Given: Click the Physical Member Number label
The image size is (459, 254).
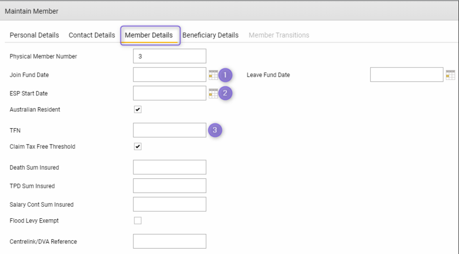Looking at the screenshot, I should coord(43,57).
